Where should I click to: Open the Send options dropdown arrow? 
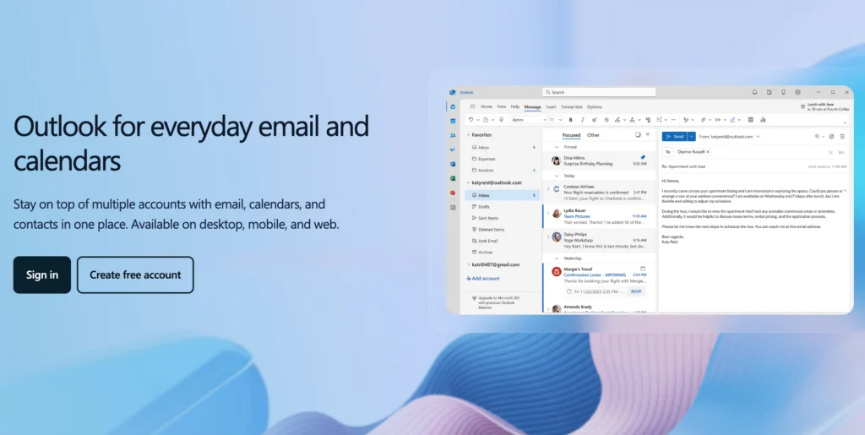(691, 136)
